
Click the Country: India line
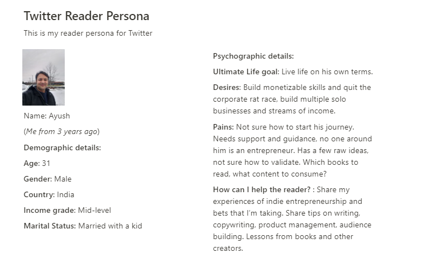point(49,194)
